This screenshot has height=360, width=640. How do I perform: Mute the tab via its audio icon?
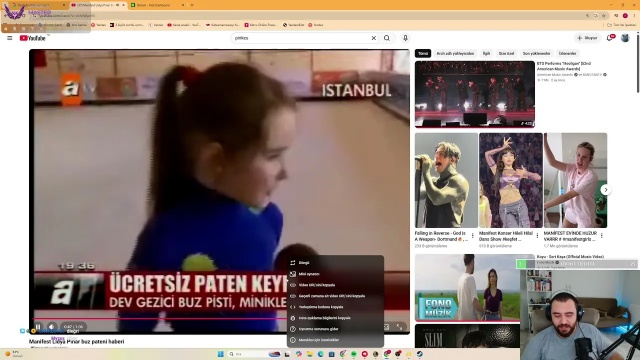(117, 5)
